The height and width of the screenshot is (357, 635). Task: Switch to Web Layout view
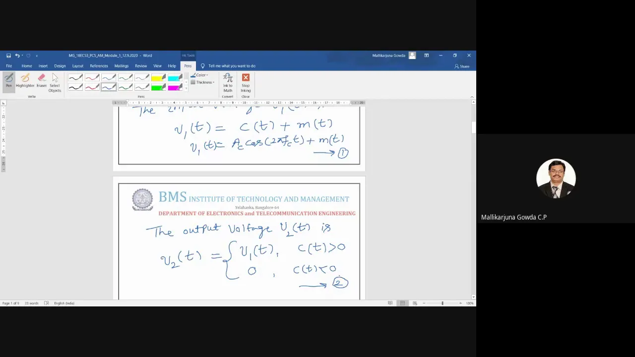tap(415, 303)
